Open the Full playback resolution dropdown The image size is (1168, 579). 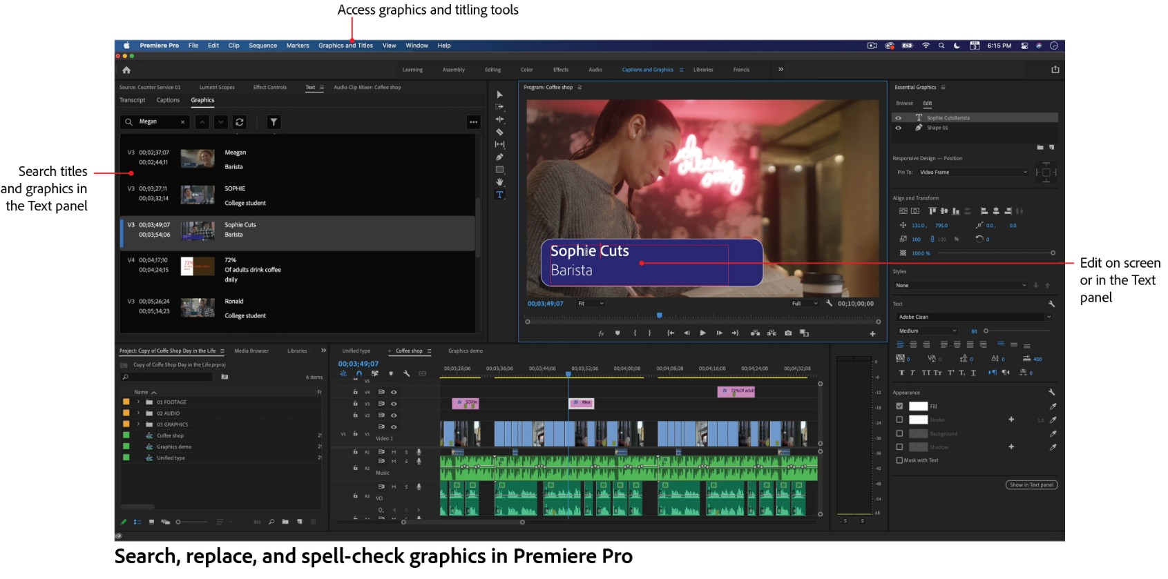click(x=805, y=304)
